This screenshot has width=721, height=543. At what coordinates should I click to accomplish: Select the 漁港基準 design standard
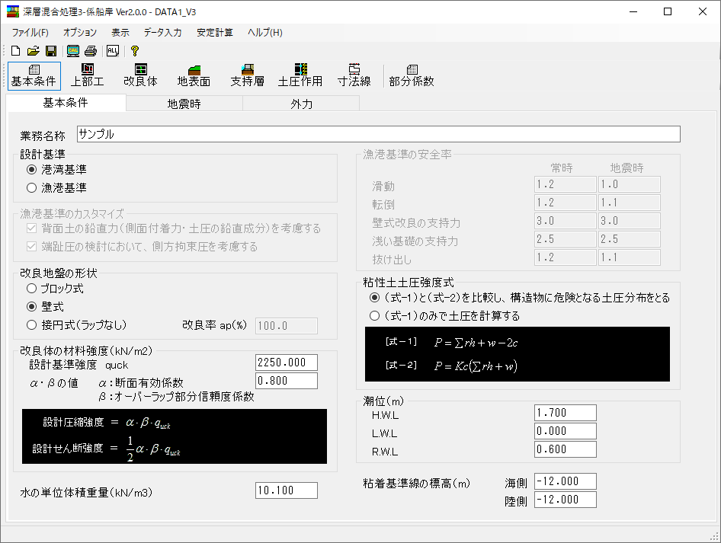(x=32, y=187)
